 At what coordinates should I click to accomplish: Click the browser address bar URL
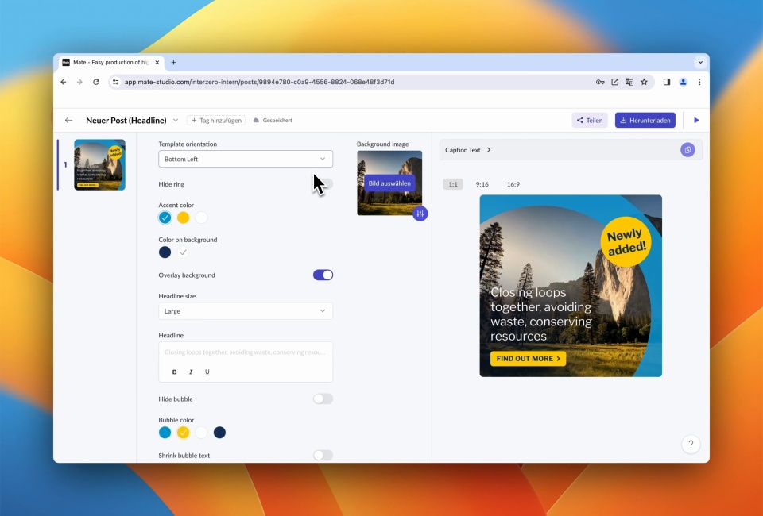click(x=259, y=82)
